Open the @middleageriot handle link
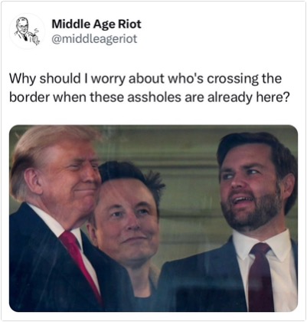 point(94,39)
